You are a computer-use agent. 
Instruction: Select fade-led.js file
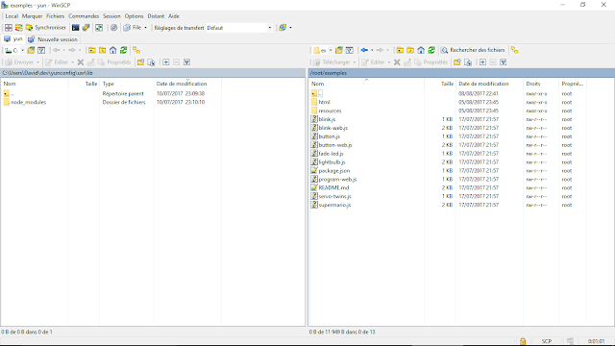point(331,154)
